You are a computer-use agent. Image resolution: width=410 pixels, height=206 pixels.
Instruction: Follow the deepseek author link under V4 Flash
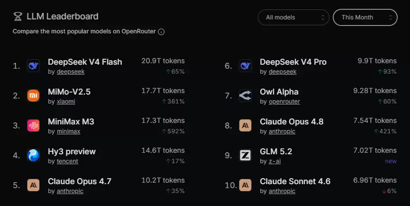[71, 72]
